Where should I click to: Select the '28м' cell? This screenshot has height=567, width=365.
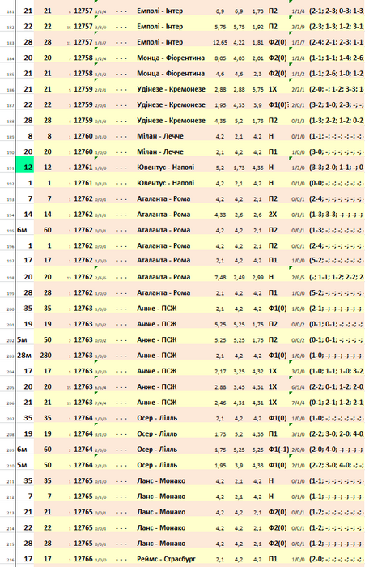click(24, 356)
